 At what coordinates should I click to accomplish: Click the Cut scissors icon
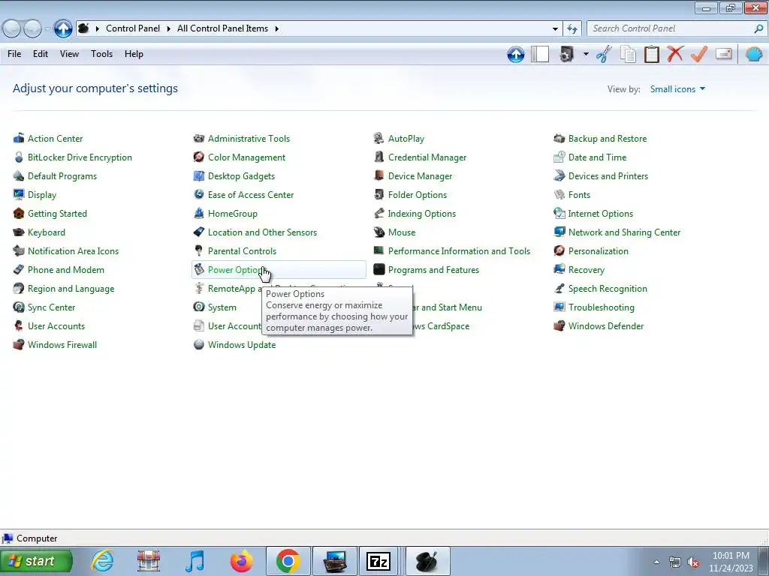click(605, 54)
